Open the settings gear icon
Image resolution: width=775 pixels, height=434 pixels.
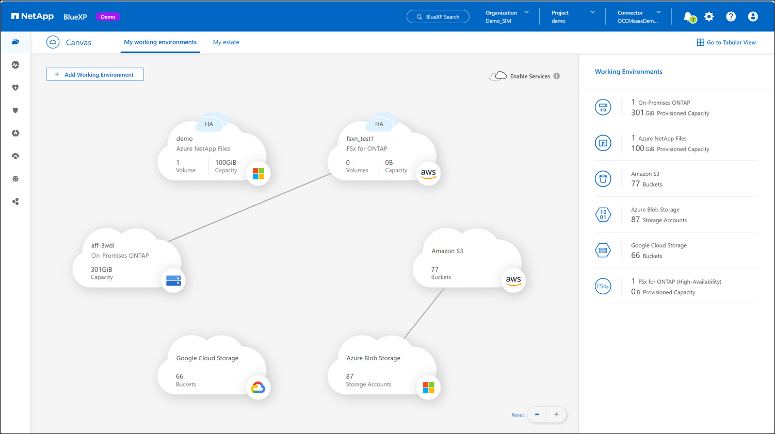[709, 16]
